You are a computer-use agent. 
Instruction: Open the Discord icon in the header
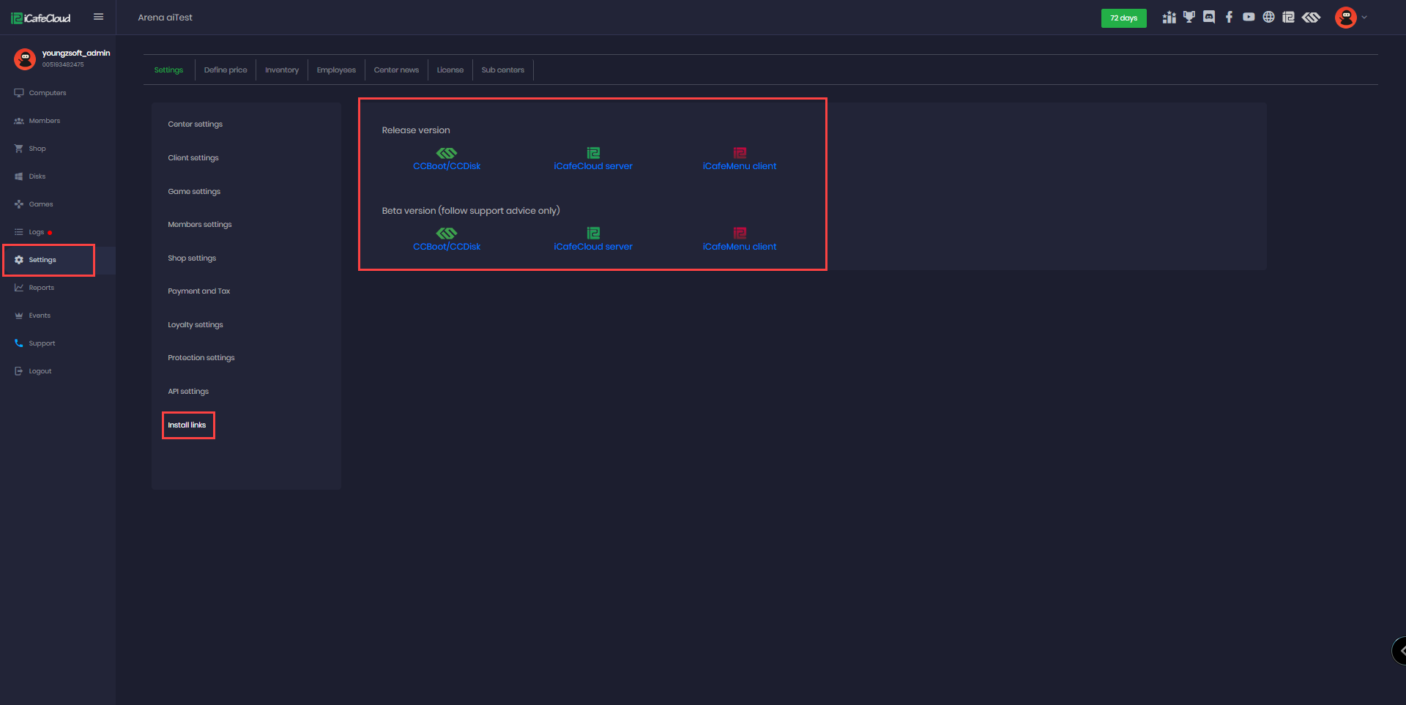[1209, 18]
